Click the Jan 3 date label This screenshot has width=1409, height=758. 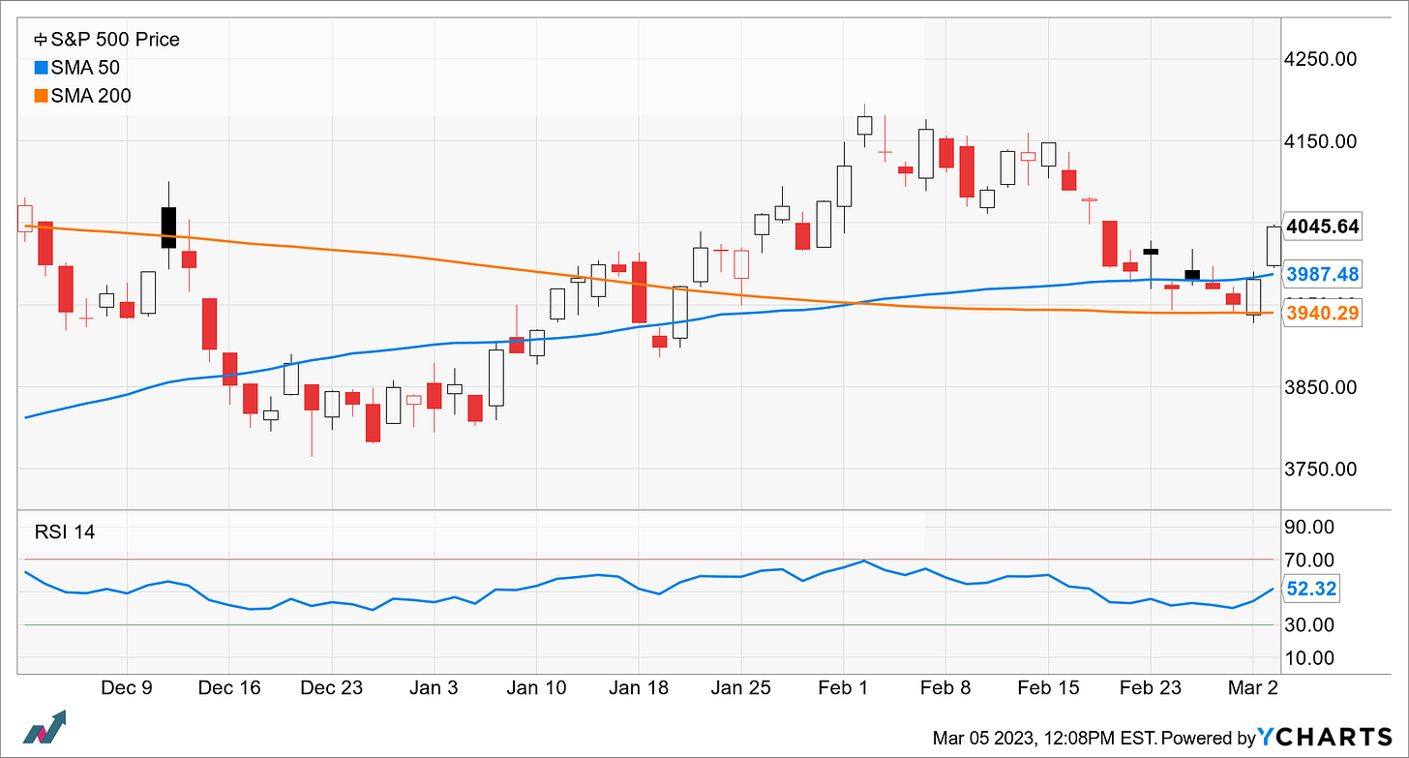point(434,688)
